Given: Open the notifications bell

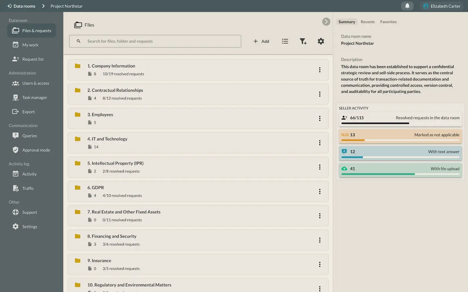Looking at the screenshot, I should pos(407,6).
